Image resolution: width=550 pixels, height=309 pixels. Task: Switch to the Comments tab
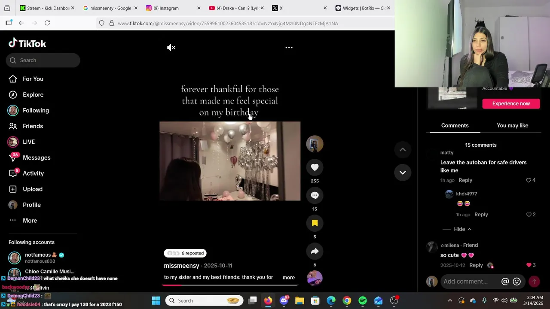[x=455, y=125]
